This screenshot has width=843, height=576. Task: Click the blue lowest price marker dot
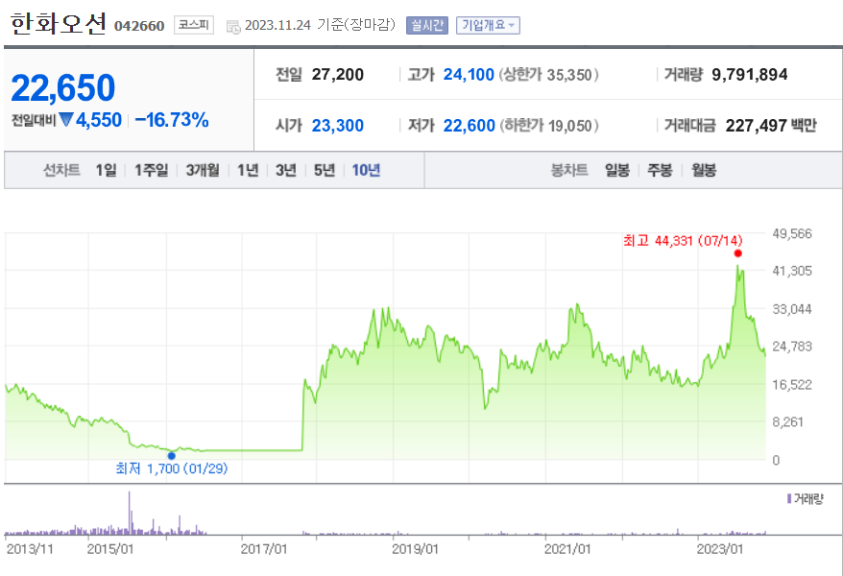point(172,456)
